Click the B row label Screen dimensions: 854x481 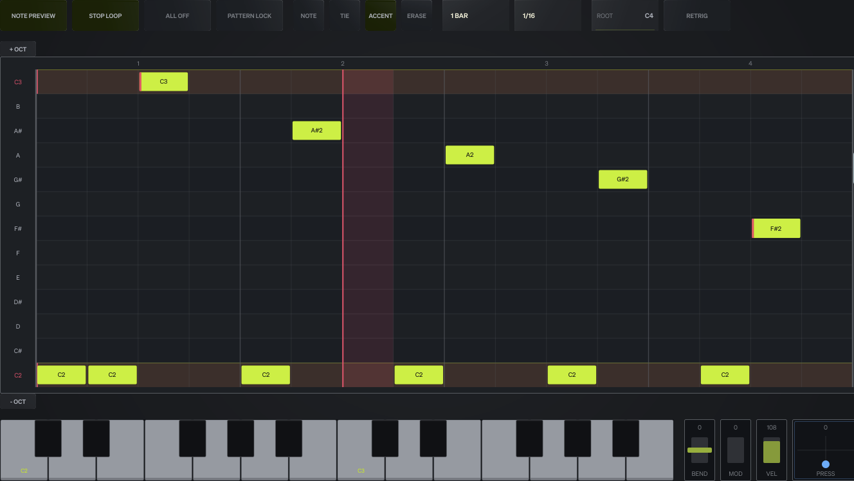18,107
